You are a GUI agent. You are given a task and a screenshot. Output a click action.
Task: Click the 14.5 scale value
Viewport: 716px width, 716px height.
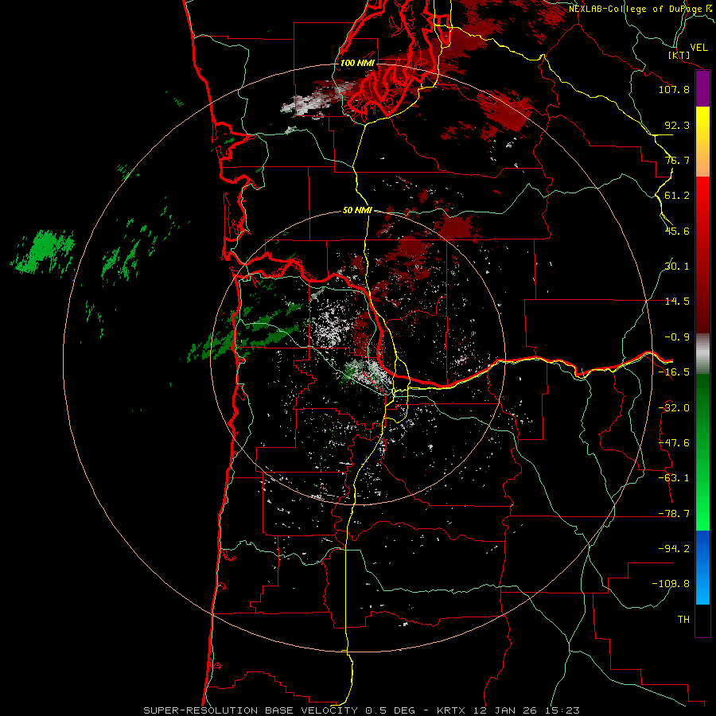(x=677, y=302)
